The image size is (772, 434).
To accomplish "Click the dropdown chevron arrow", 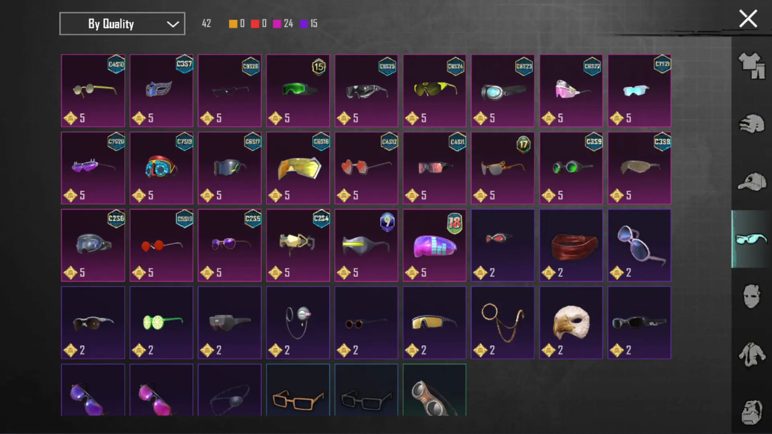I will coord(173,24).
